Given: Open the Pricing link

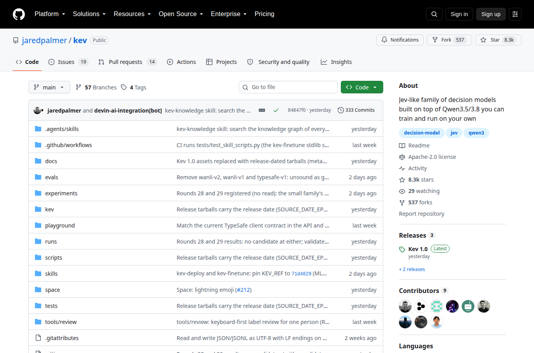Looking at the screenshot, I should pos(264,14).
